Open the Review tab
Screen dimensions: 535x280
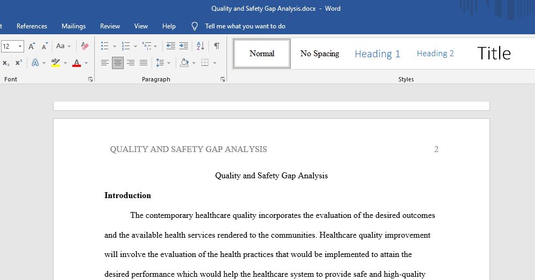[x=110, y=26]
